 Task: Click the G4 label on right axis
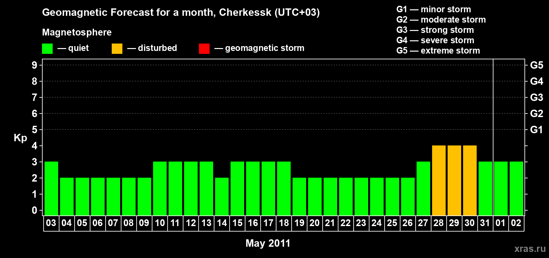(x=536, y=81)
